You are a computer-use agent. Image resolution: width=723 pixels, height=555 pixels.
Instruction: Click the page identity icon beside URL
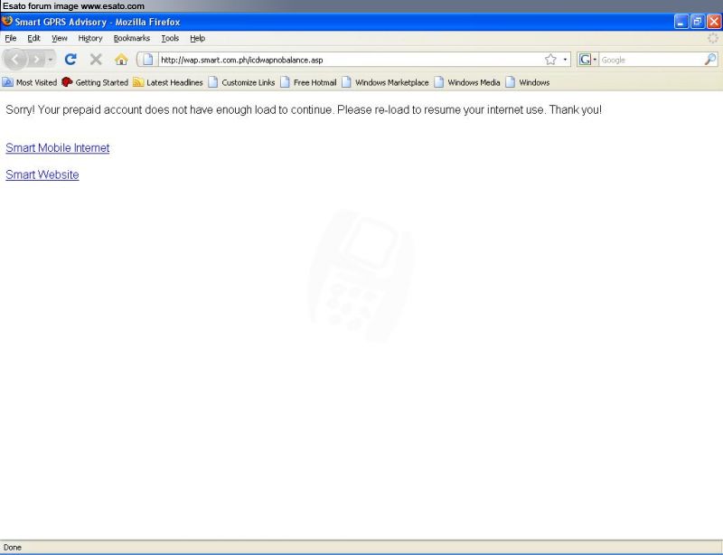click(147, 60)
